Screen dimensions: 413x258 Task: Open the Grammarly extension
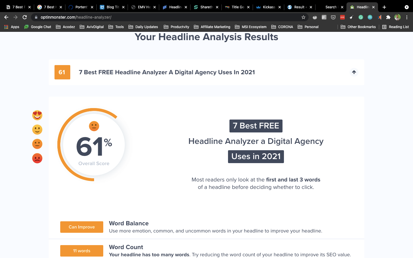(361, 17)
